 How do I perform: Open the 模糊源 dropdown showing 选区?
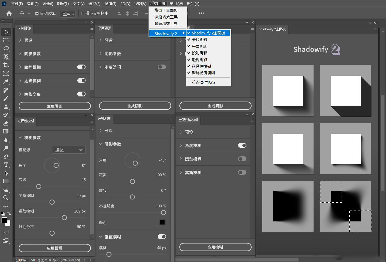(x=68, y=150)
